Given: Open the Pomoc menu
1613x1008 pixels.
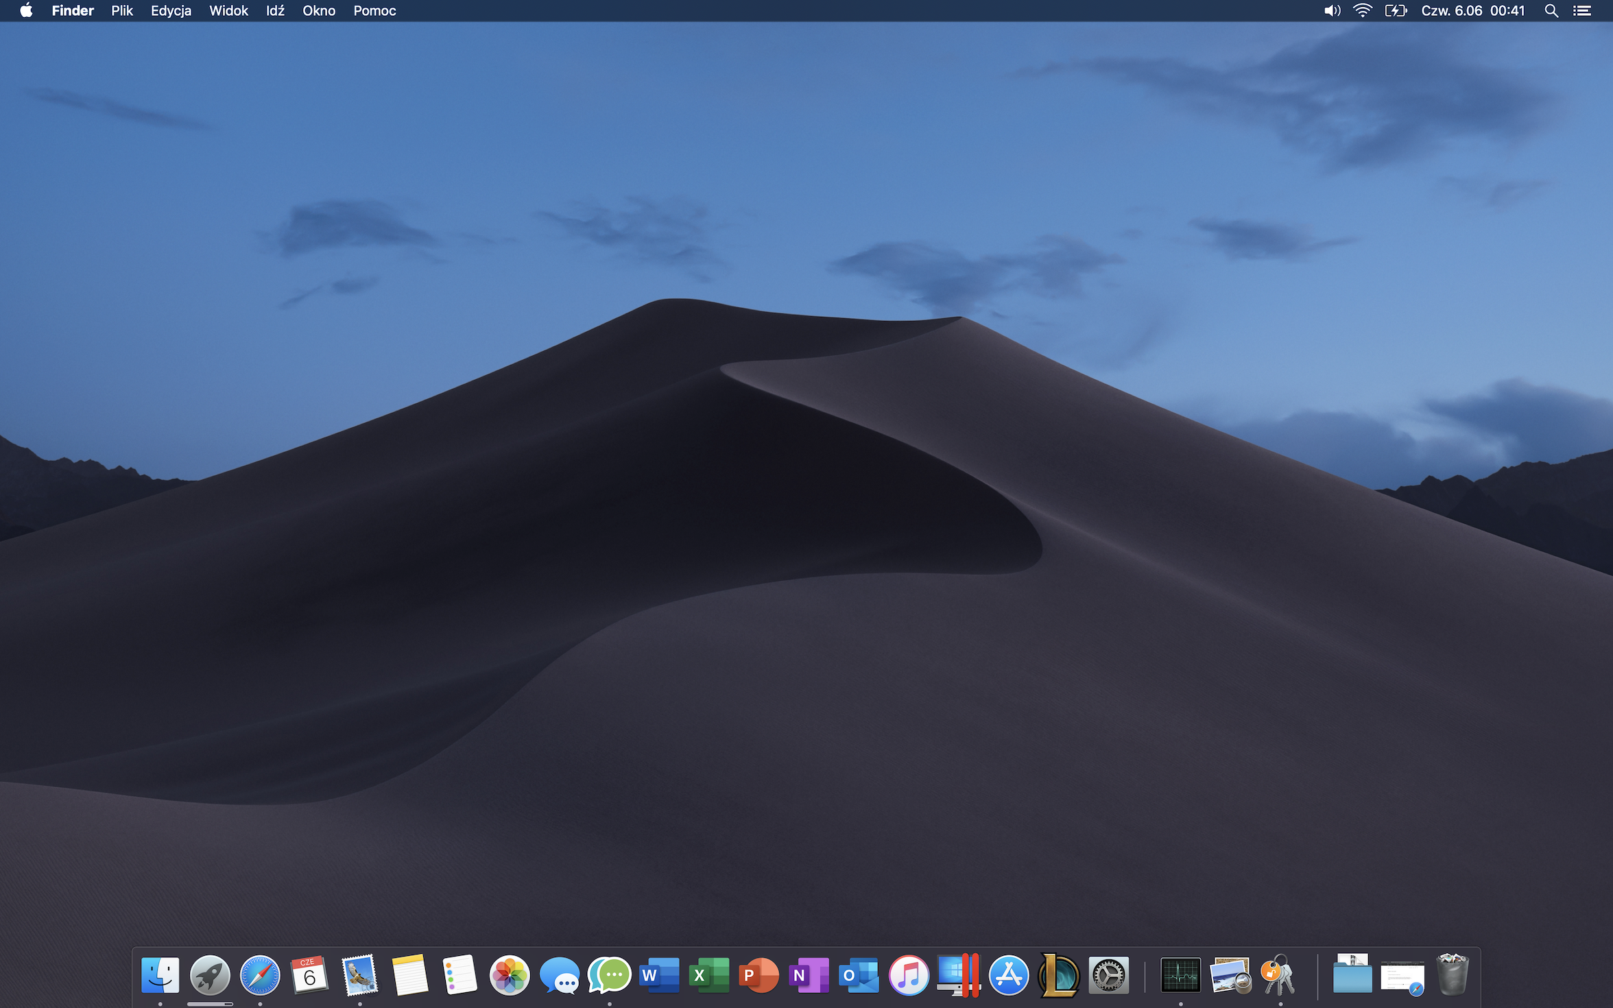Looking at the screenshot, I should click(x=374, y=10).
